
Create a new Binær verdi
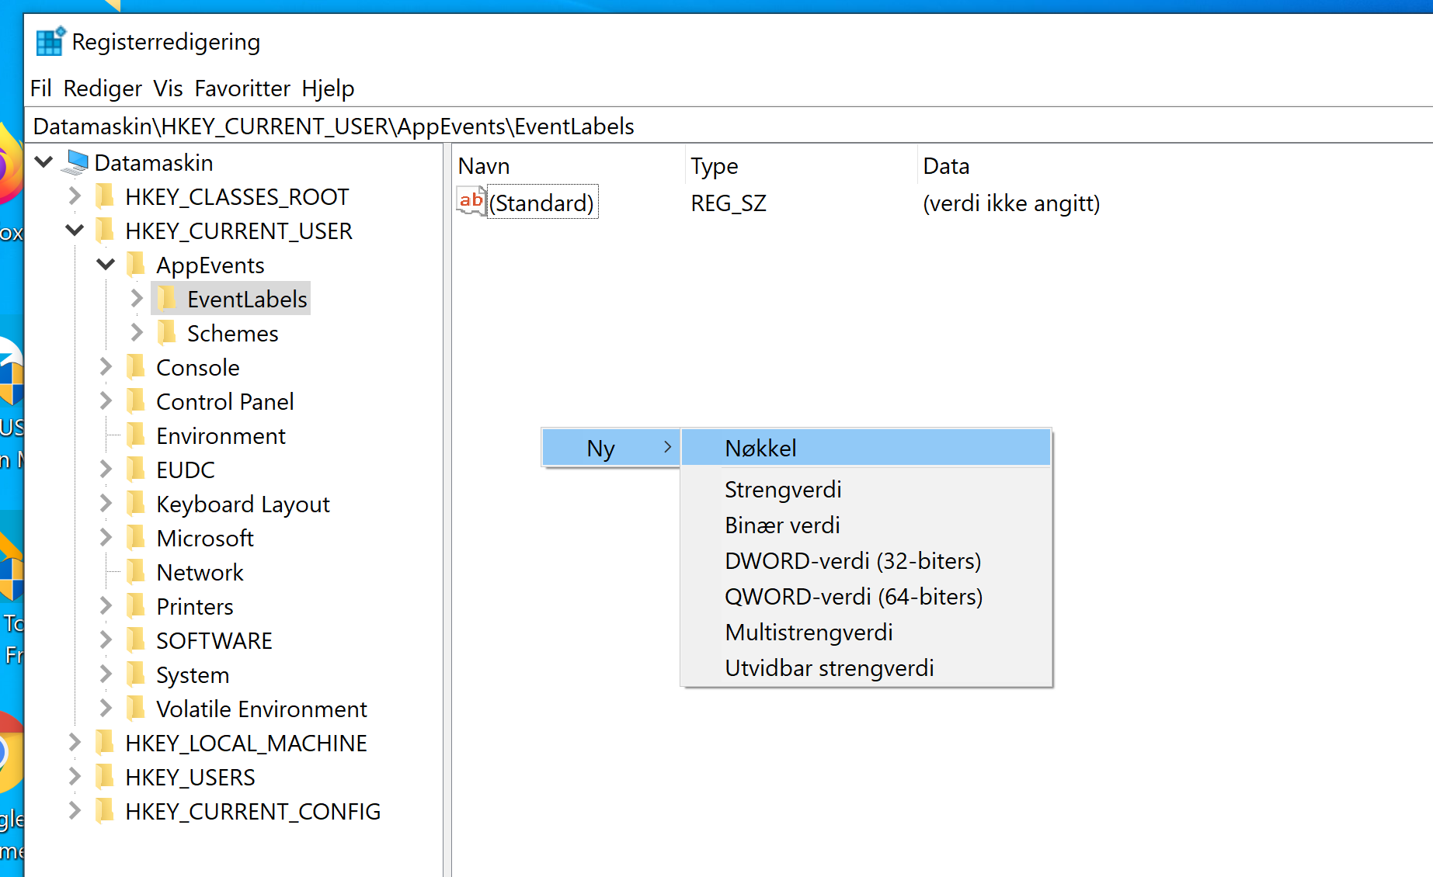[x=781, y=525]
